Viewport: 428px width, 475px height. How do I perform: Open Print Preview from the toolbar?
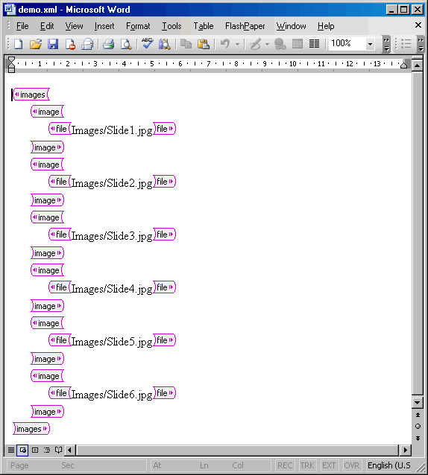pyautogui.click(x=126, y=44)
